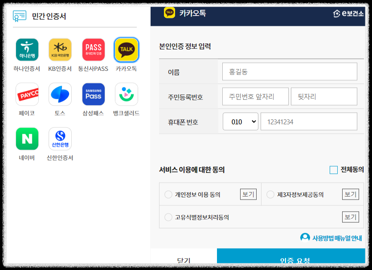Select the 하나인증서 icon
372x270 pixels.
click(x=27, y=49)
